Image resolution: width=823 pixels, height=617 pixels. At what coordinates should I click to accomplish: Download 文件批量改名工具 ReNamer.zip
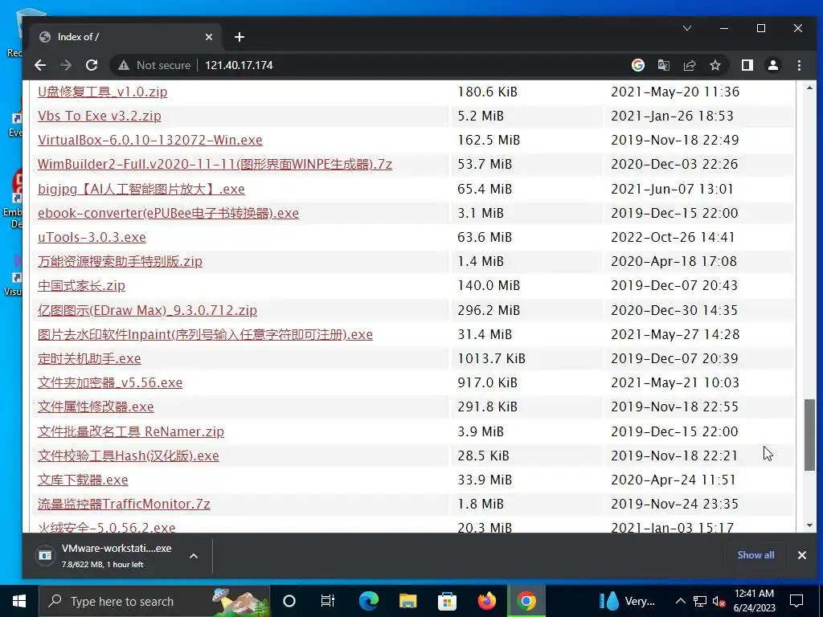[x=131, y=431]
